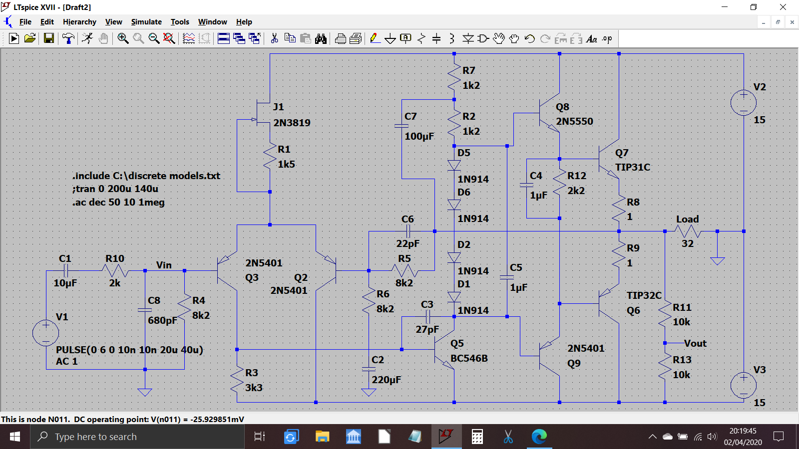Select the Label Net tool
Viewport: 799px width, 449px height.
[406, 38]
